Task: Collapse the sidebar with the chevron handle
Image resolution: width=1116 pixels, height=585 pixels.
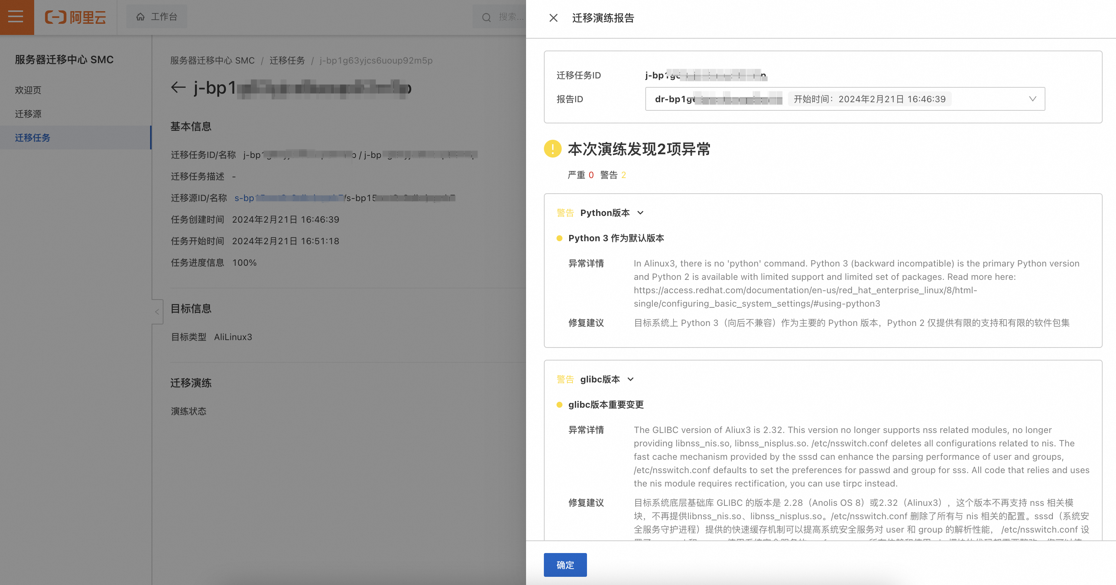Action: [x=157, y=311]
